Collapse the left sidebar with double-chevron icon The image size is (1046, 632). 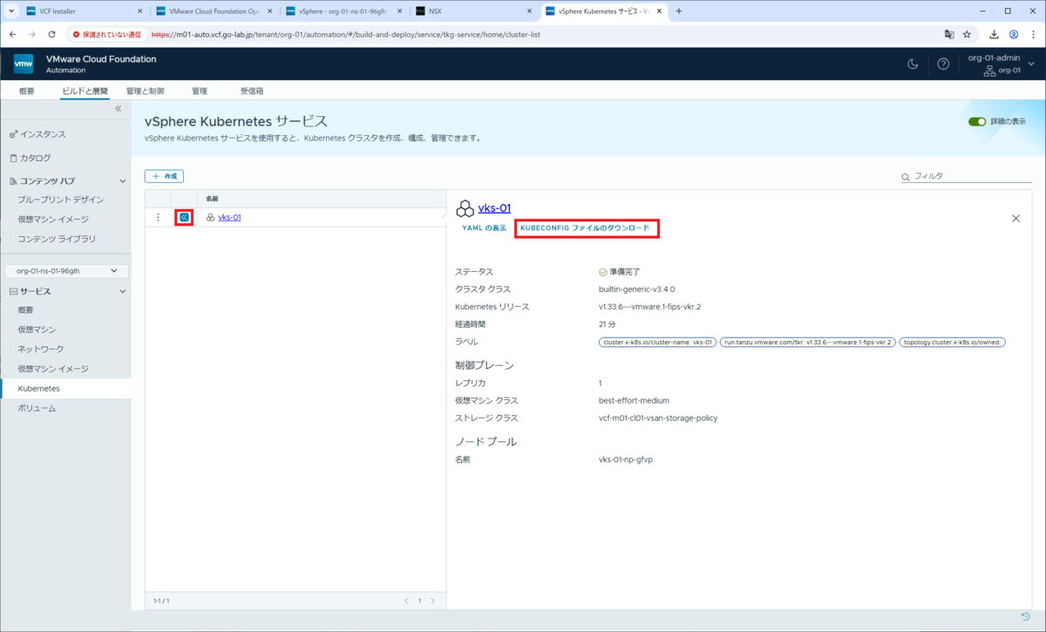pyautogui.click(x=119, y=109)
